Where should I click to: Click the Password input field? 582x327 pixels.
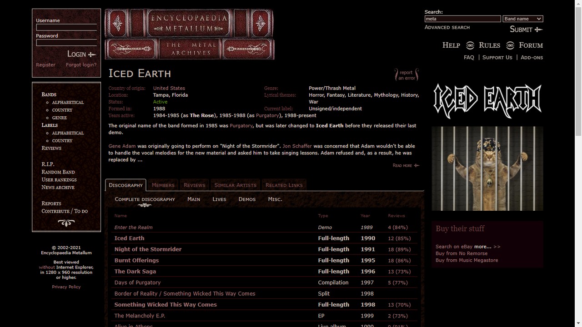coord(66,43)
